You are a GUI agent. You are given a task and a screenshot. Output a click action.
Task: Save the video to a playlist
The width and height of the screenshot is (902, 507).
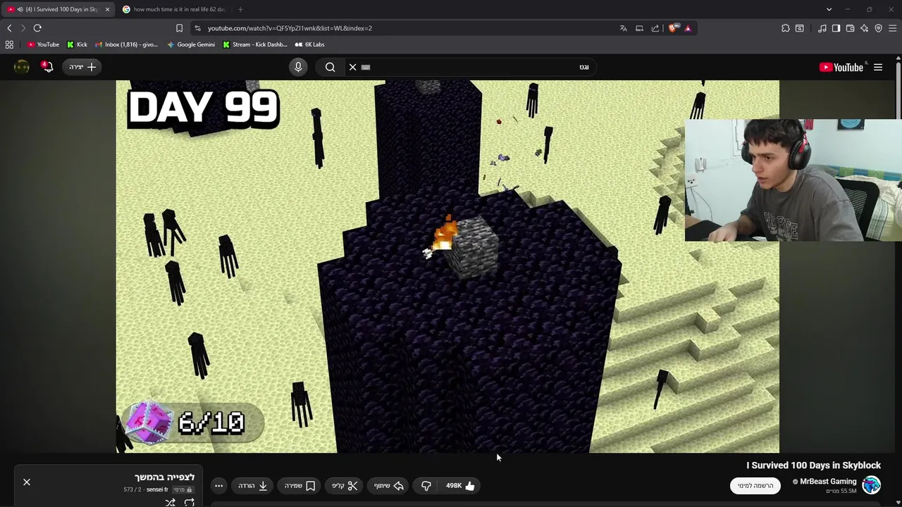pos(300,485)
